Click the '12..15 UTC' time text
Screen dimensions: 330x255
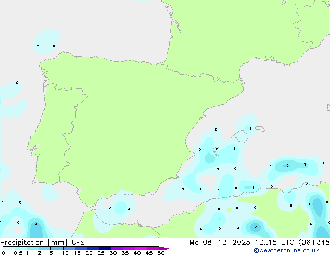274,243
